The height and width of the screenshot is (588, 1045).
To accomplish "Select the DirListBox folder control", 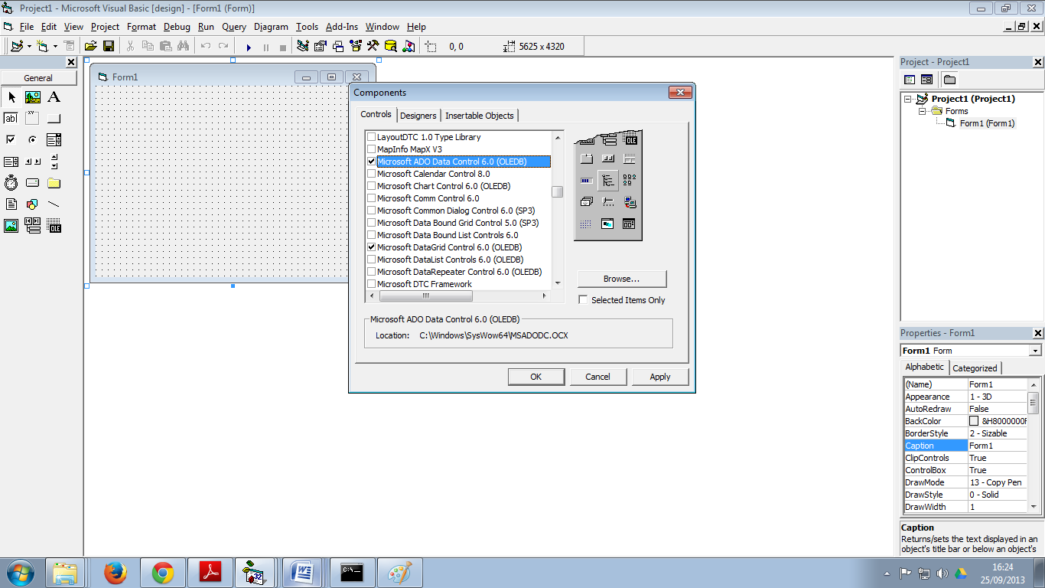I will (x=54, y=183).
